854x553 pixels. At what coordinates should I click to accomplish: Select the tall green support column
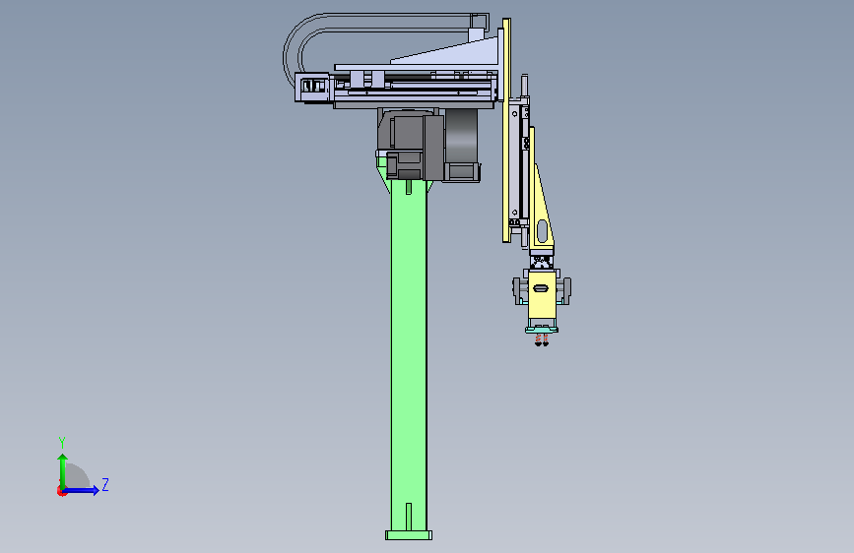pyautogui.click(x=409, y=354)
